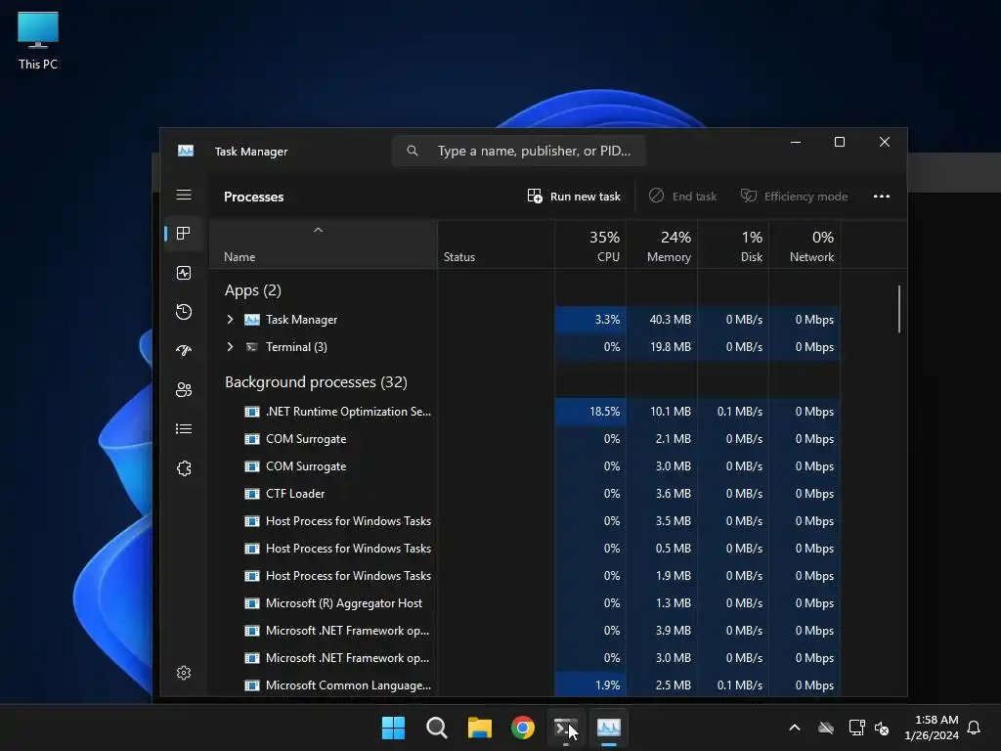
Task: Click the Task Manager title bar icon
Action: (186, 151)
